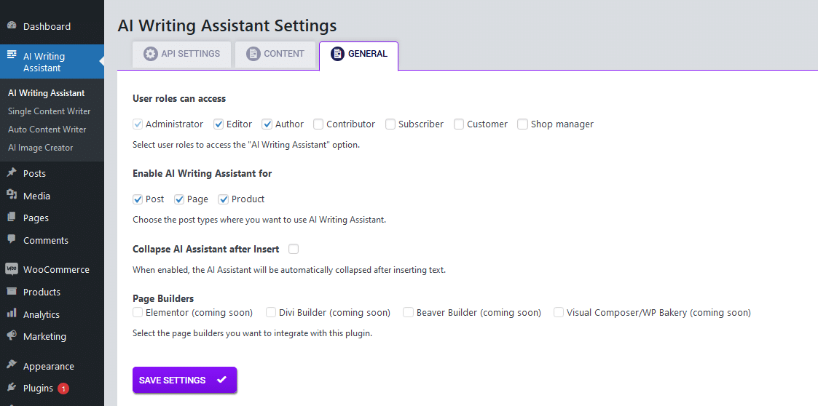The image size is (818, 406).
Task: Switch to the API Settings tab
Action: [x=181, y=54]
